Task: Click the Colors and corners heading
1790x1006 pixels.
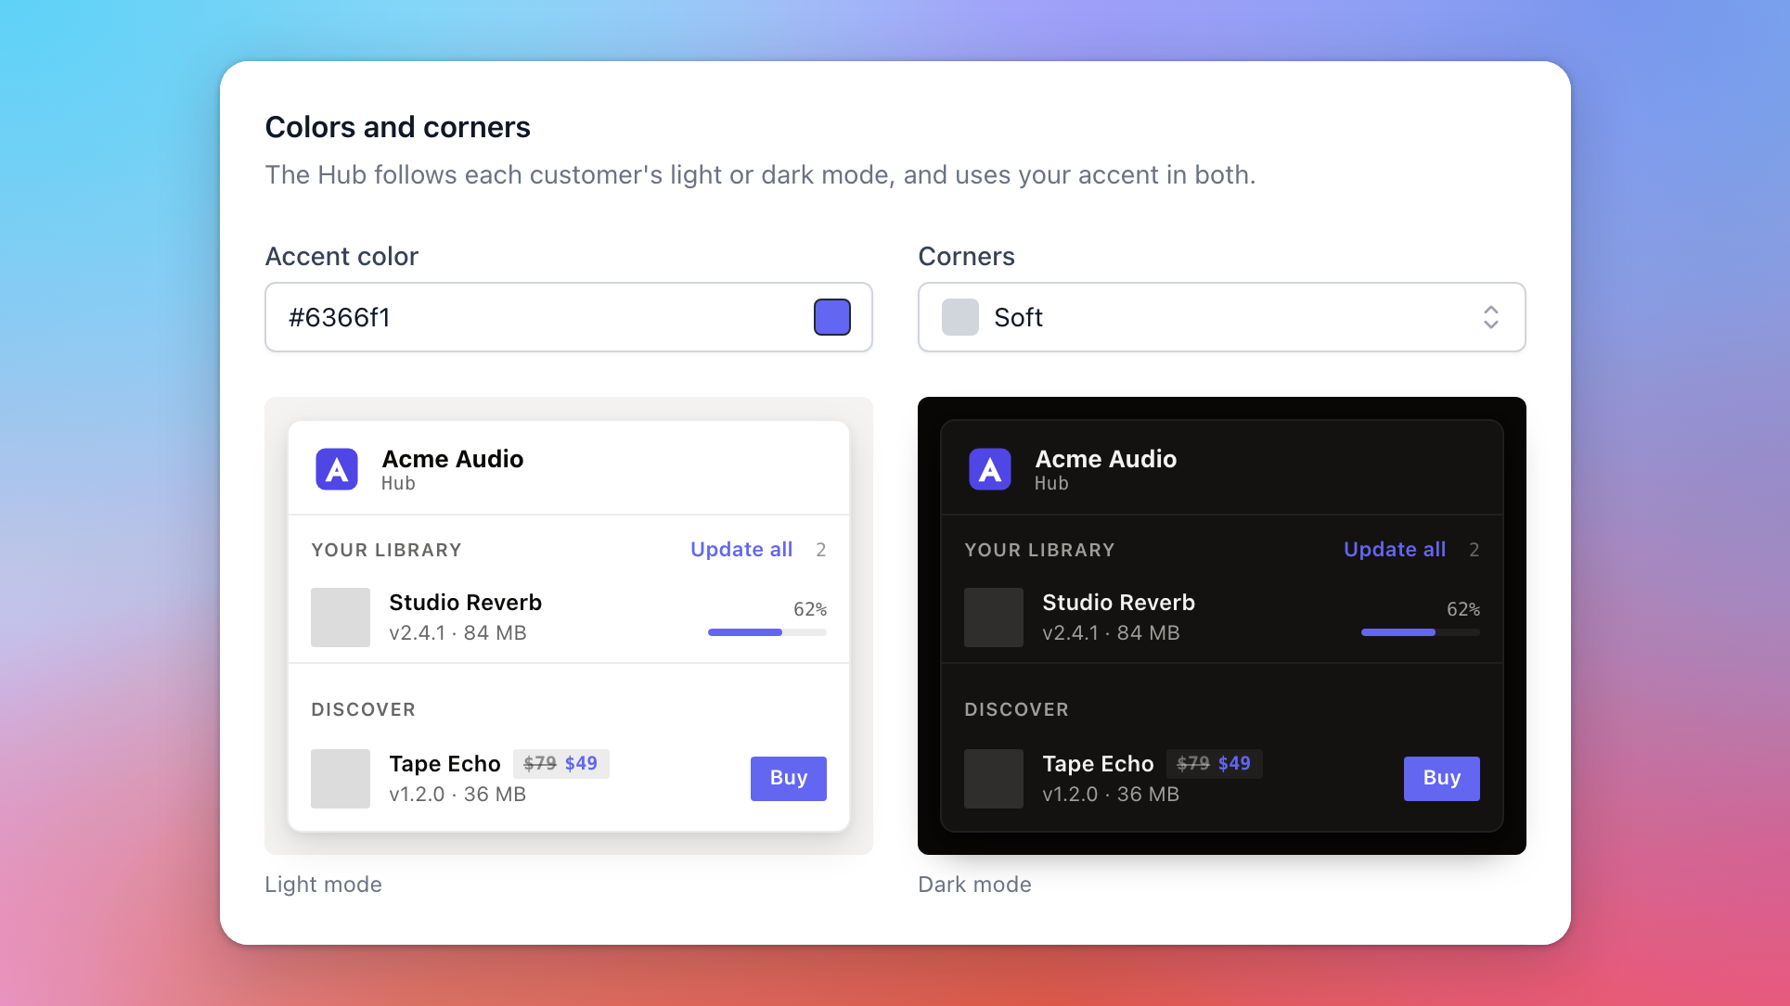Action: coord(398,127)
